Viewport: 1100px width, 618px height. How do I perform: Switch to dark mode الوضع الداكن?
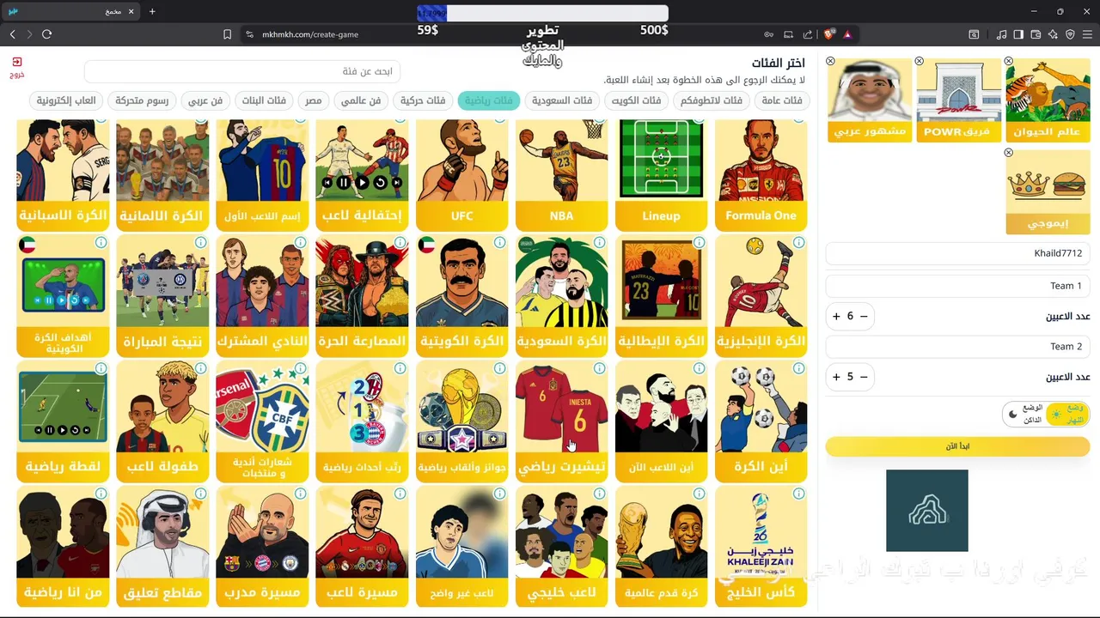[x=1025, y=414]
